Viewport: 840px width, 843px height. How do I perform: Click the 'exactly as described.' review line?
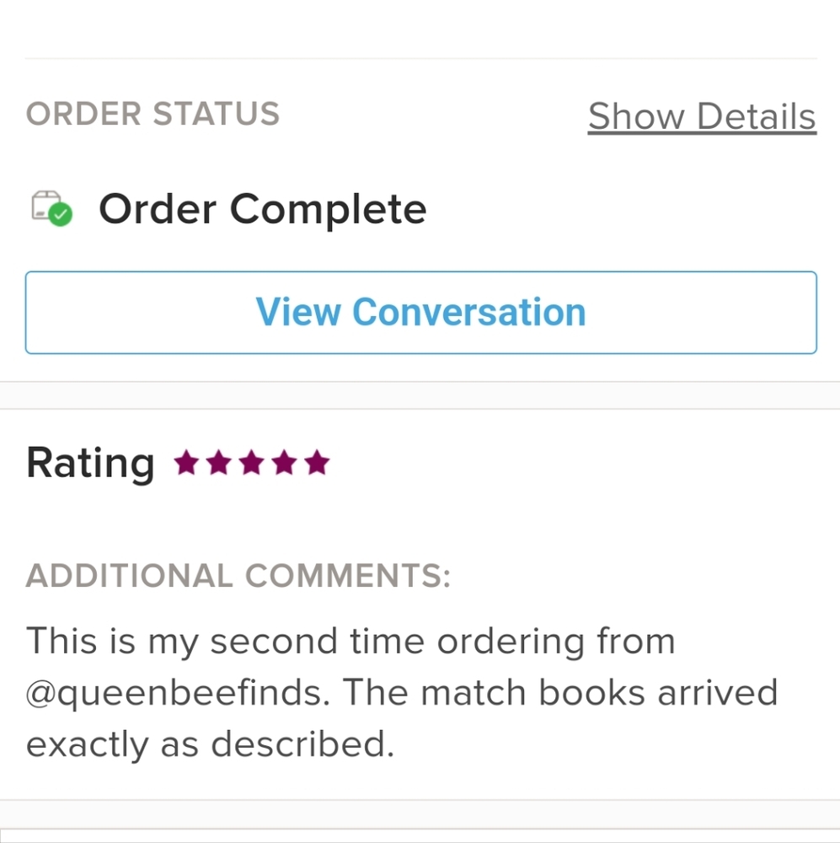(211, 744)
